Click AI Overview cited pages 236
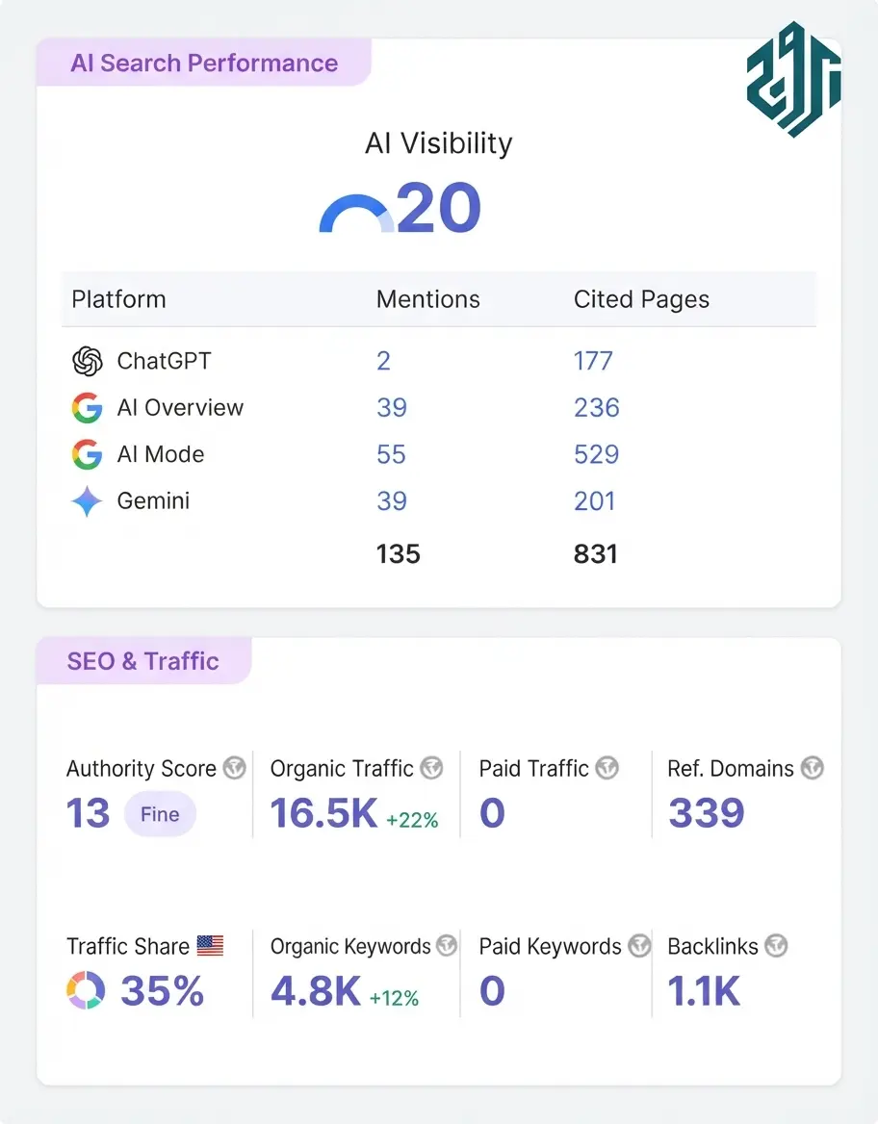This screenshot has height=1124, width=878. [x=596, y=408]
